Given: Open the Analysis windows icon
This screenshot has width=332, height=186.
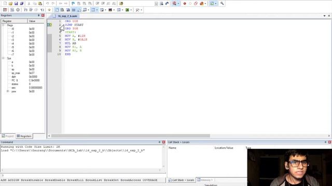Looking at the screenshot, I should point(110,10).
